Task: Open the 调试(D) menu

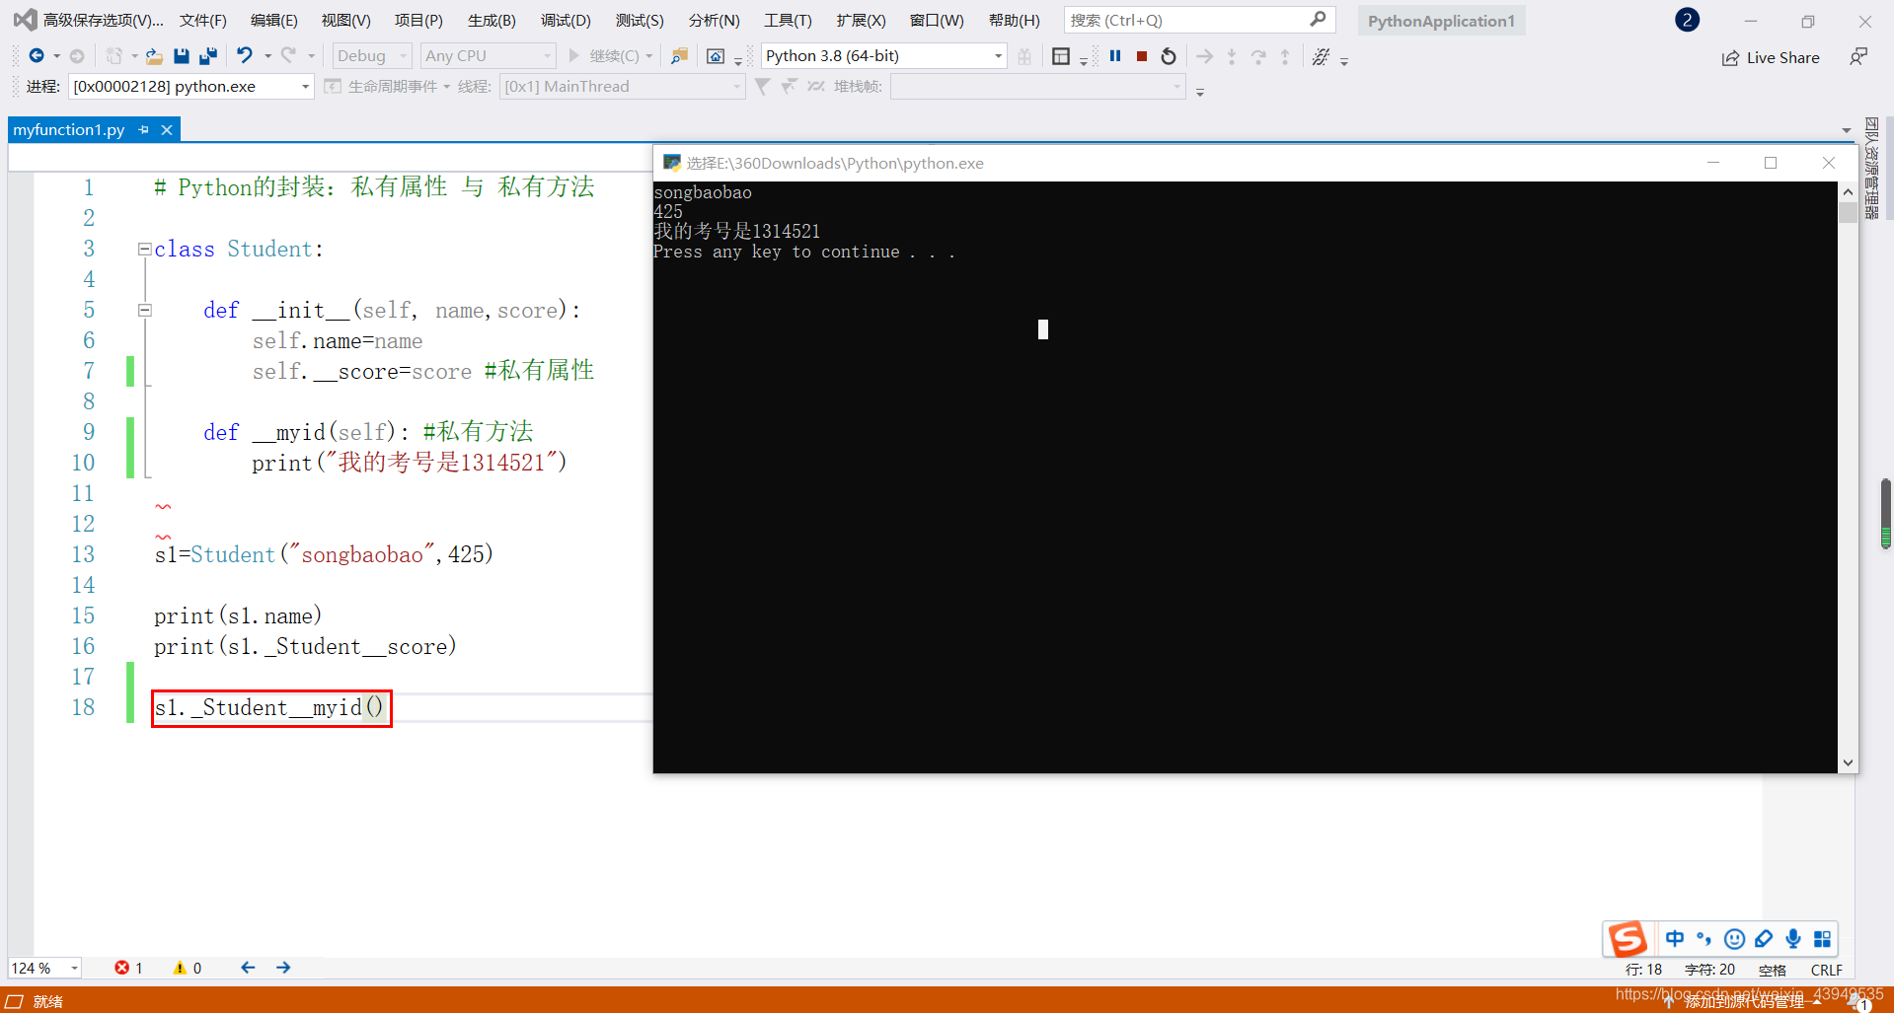Action: click(x=566, y=20)
